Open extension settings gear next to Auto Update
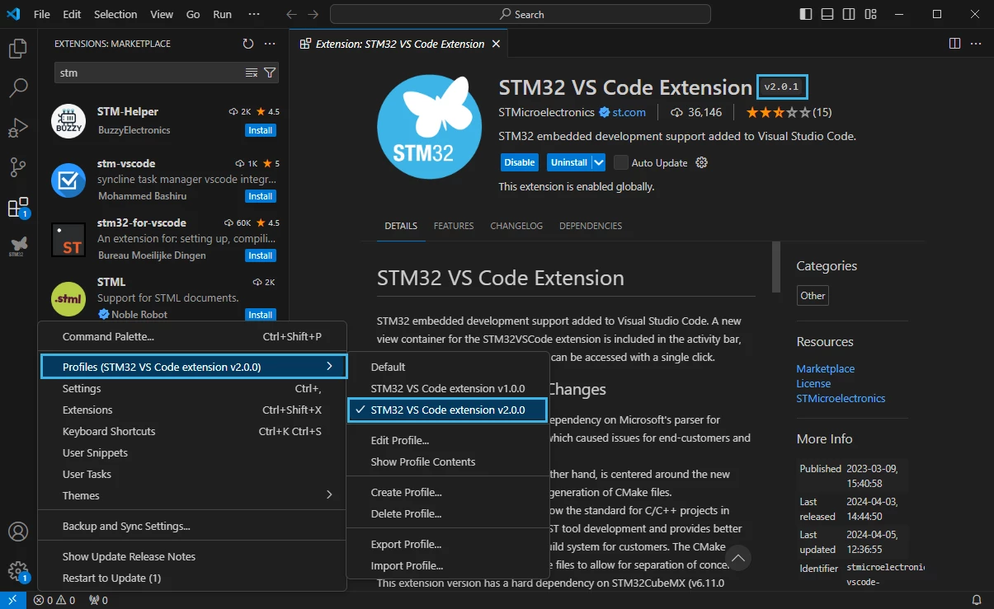 (702, 162)
